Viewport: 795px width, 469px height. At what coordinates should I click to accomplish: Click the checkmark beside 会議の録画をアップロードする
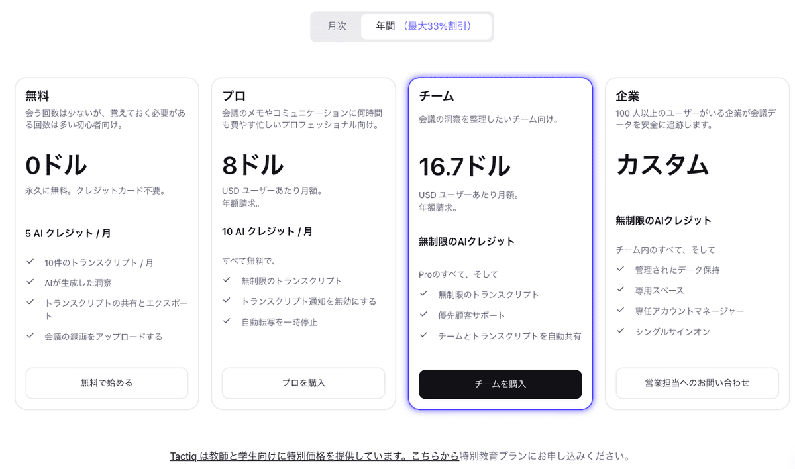pos(30,336)
